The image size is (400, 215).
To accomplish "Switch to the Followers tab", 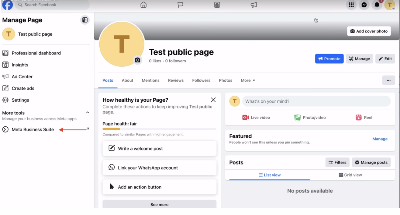I will (201, 80).
